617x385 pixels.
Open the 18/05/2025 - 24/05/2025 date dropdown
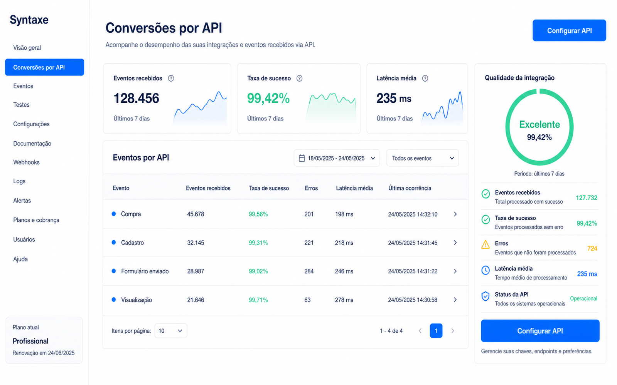(337, 158)
